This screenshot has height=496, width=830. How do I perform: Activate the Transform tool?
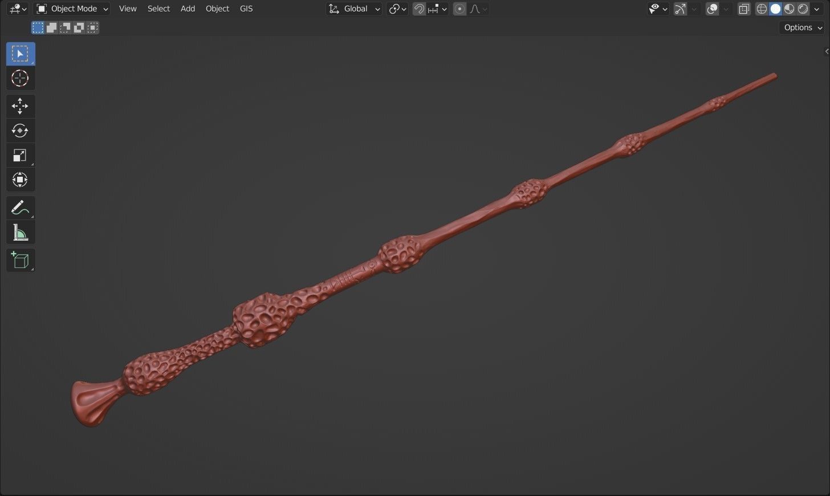pyautogui.click(x=20, y=179)
